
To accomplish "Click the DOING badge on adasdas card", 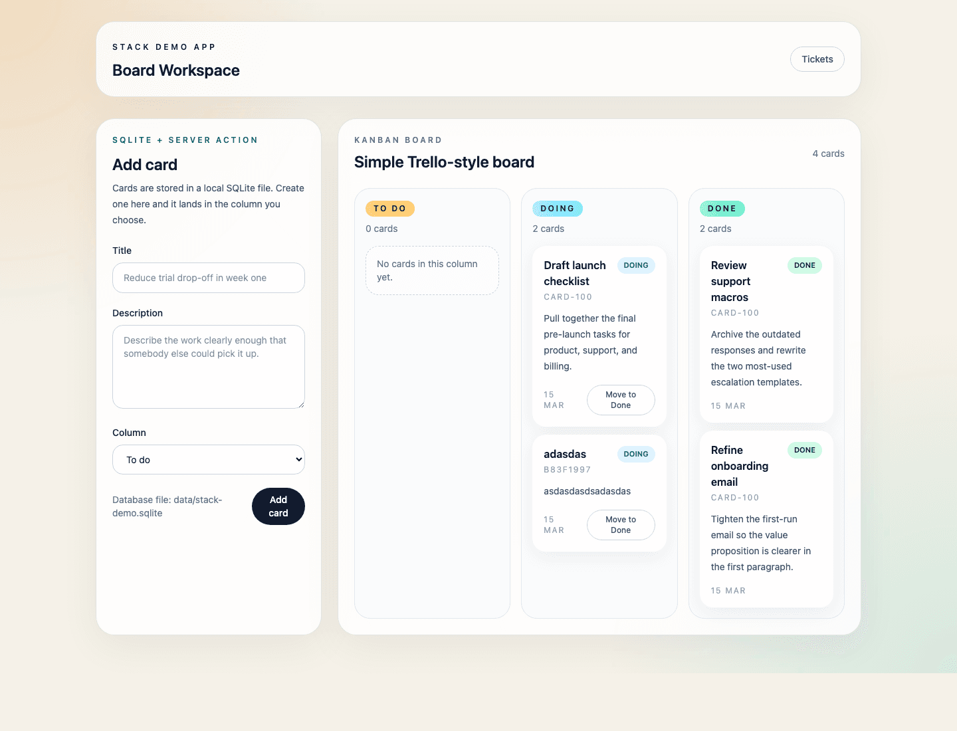I will point(636,454).
